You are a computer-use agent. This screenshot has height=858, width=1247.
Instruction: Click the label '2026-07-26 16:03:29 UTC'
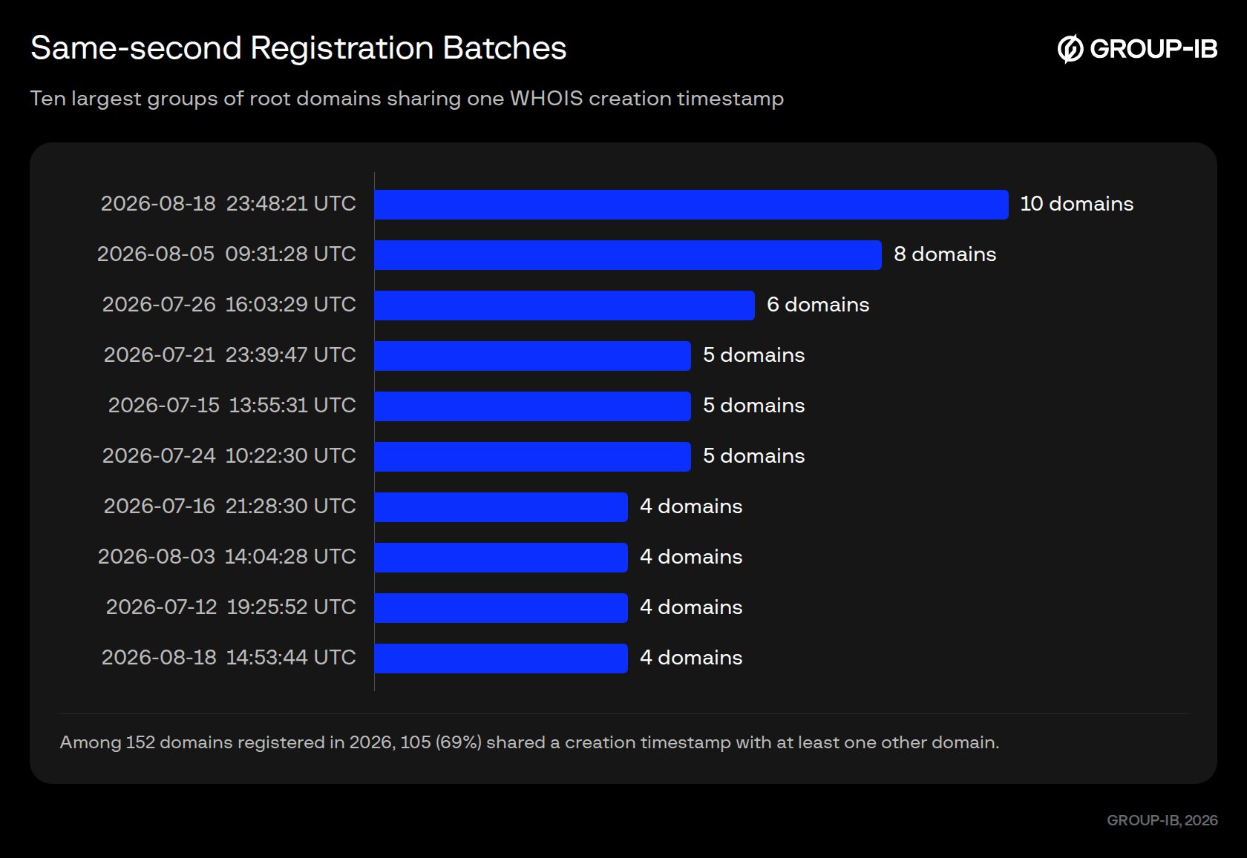tap(229, 305)
